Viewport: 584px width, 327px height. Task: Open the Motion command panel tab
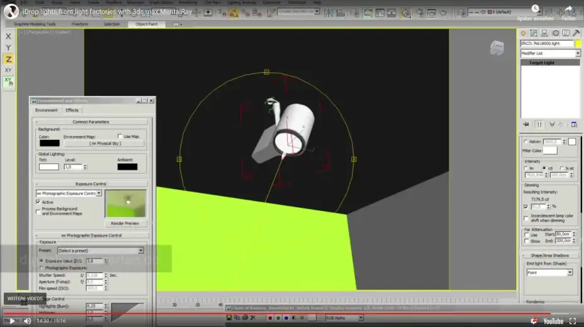point(555,33)
